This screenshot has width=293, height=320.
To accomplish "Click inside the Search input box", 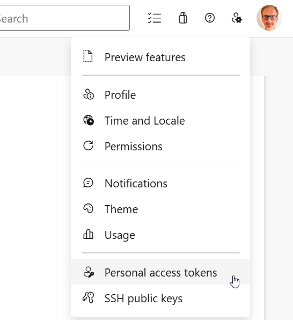I will point(64,18).
